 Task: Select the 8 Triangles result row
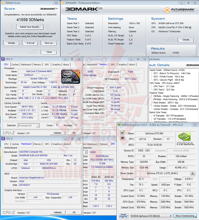168,116
